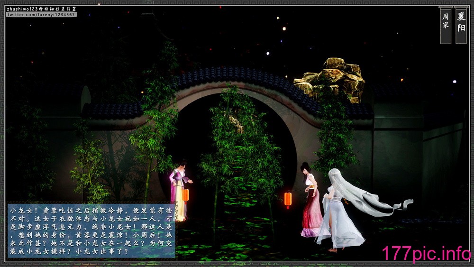Click the 襄阳 vertical location banner

tap(461, 25)
